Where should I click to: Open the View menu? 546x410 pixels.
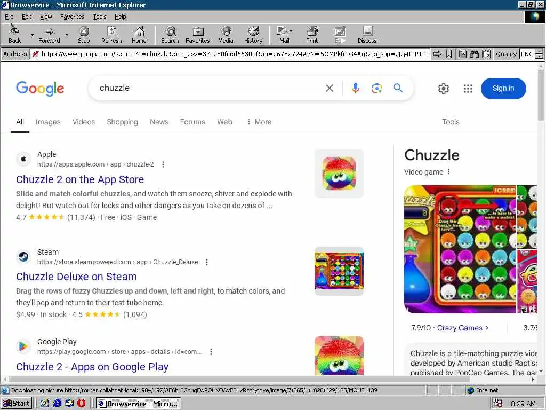point(46,17)
